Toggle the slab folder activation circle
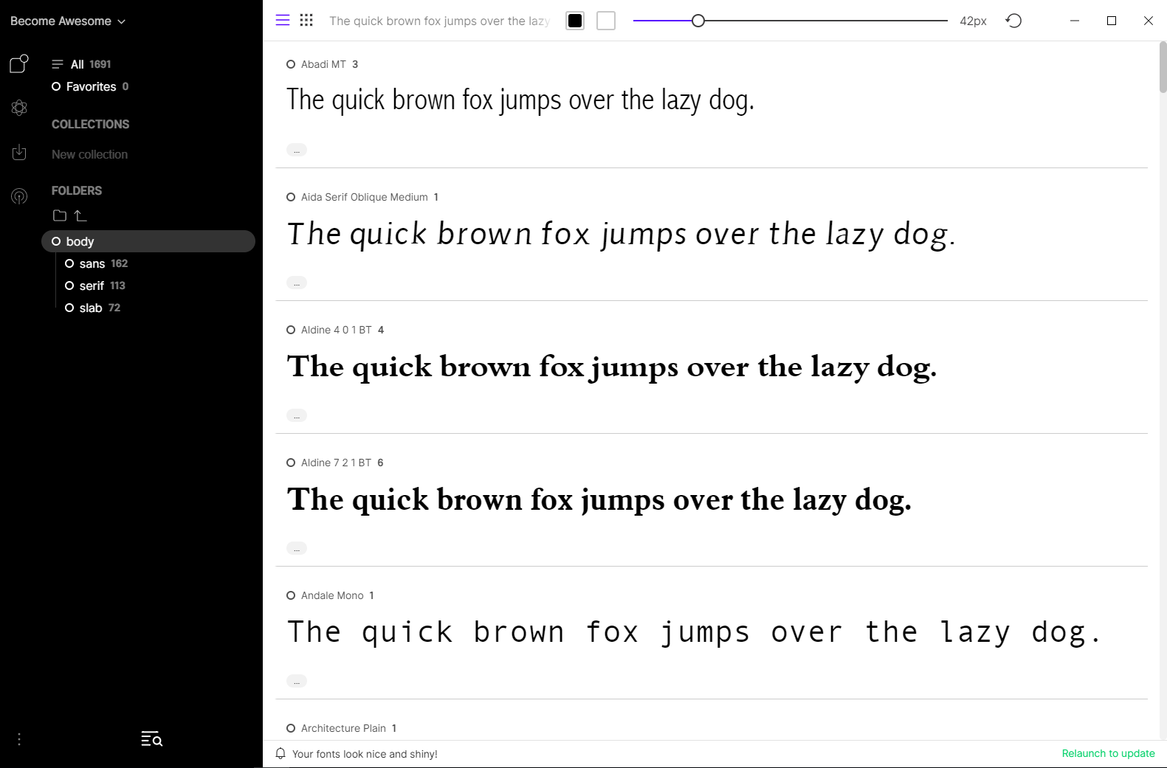The width and height of the screenshot is (1167, 768). 69,308
